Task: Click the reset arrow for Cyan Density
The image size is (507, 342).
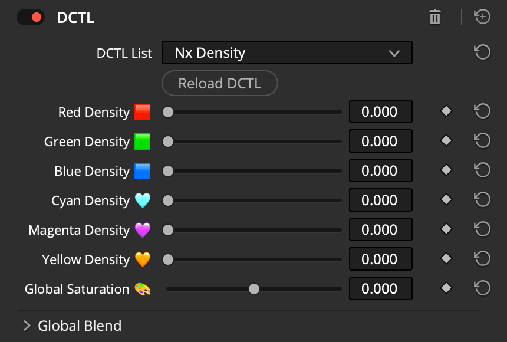Action: coord(482,199)
